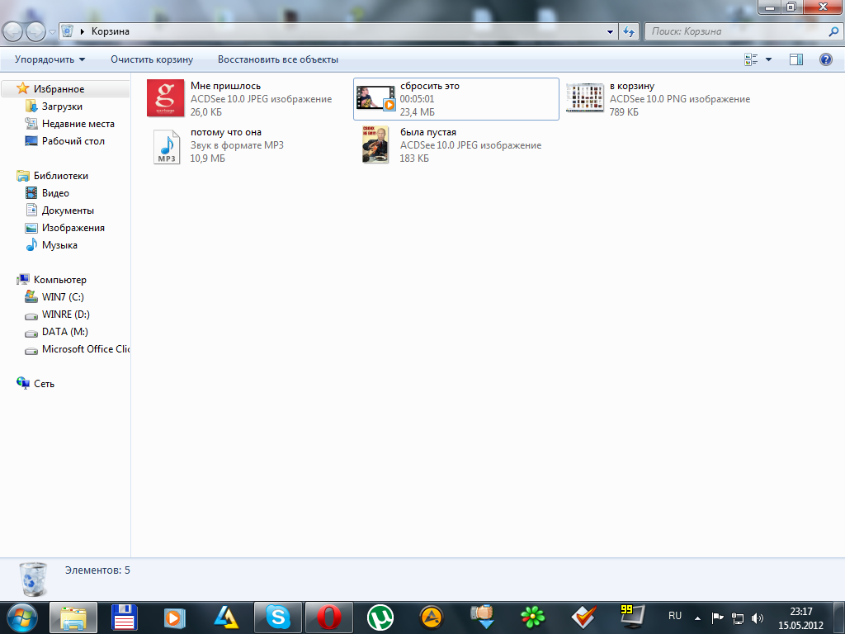Go back using the back arrow button
845x634 pixels.
pos(14,31)
